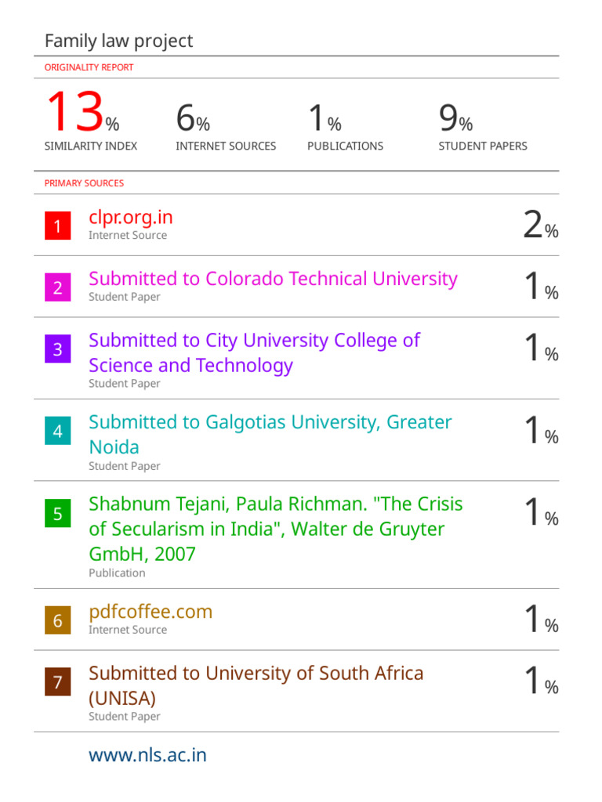Image resolution: width=602 pixels, height=802 pixels.
Task: Open The Crisis of Secularism in India publication
Action: tap(275, 529)
